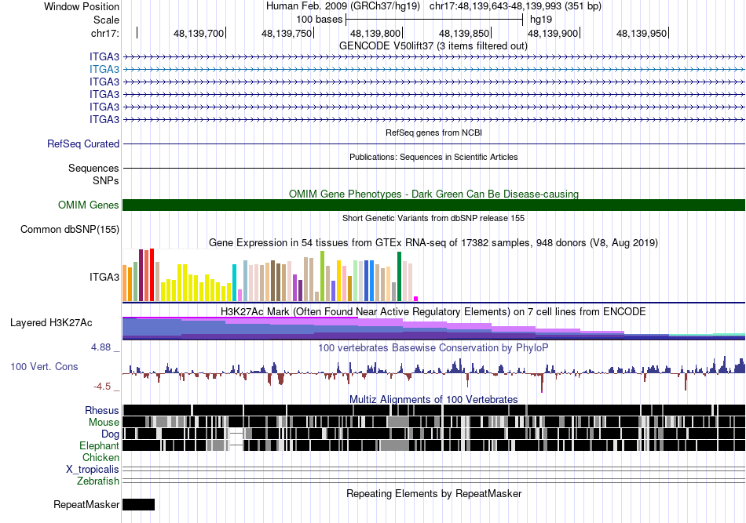Click the RepeatMasker track label
746x523 pixels.
coord(86,504)
